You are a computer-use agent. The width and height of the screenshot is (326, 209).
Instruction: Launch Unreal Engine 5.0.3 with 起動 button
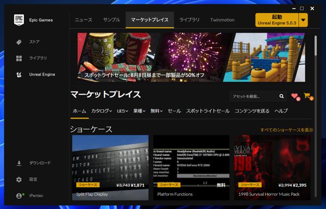pos(277,20)
